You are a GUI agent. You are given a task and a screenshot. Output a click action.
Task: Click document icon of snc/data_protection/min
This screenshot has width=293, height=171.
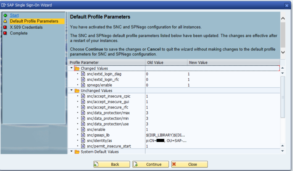(x=83, y=118)
